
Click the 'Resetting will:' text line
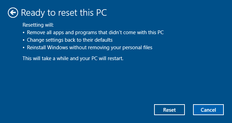[x=38, y=25]
